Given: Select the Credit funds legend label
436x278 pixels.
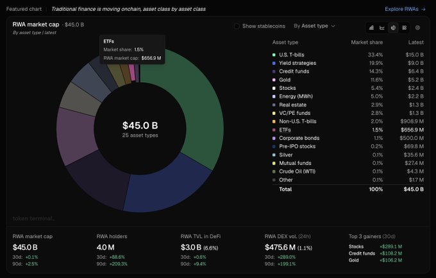Looking at the screenshot, I should [294, 71].
